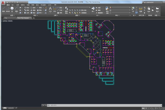Viewport: 165px width, 110px height.
Task: Toggle the grid display in status bar
Action: [146, 108]
